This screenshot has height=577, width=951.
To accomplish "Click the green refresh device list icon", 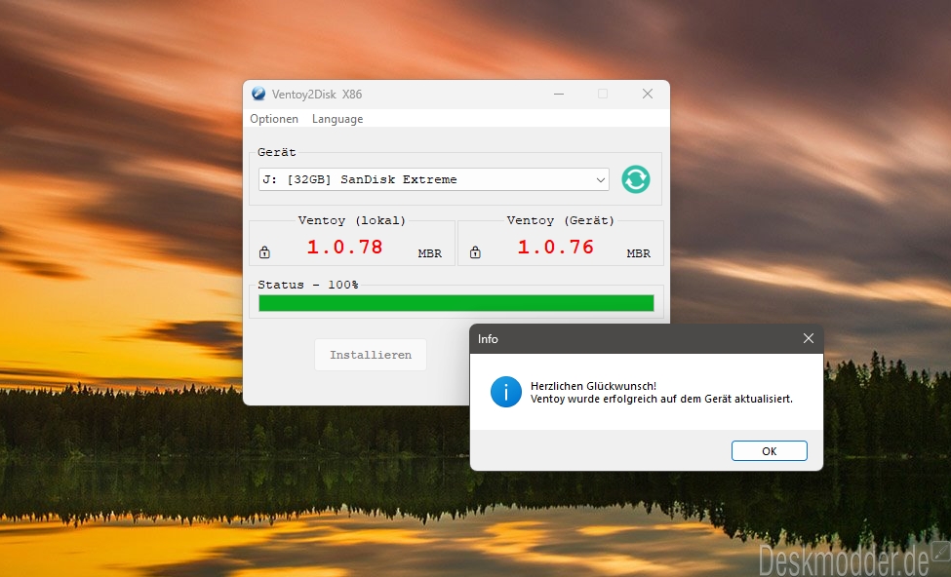I will pyautogui.click(x=636, y=179).
